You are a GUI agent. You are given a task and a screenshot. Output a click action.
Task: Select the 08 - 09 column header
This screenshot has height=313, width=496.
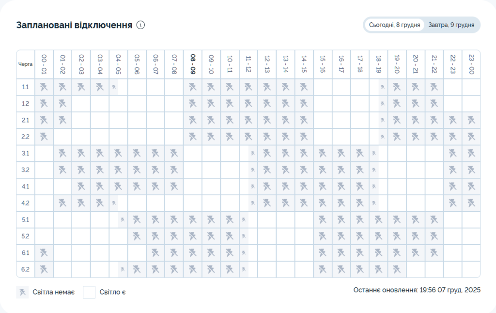[193, 64]
